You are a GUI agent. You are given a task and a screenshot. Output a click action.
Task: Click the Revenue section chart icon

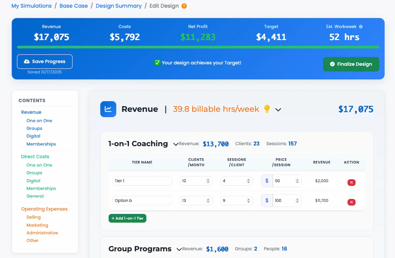(x=108, y=109)
